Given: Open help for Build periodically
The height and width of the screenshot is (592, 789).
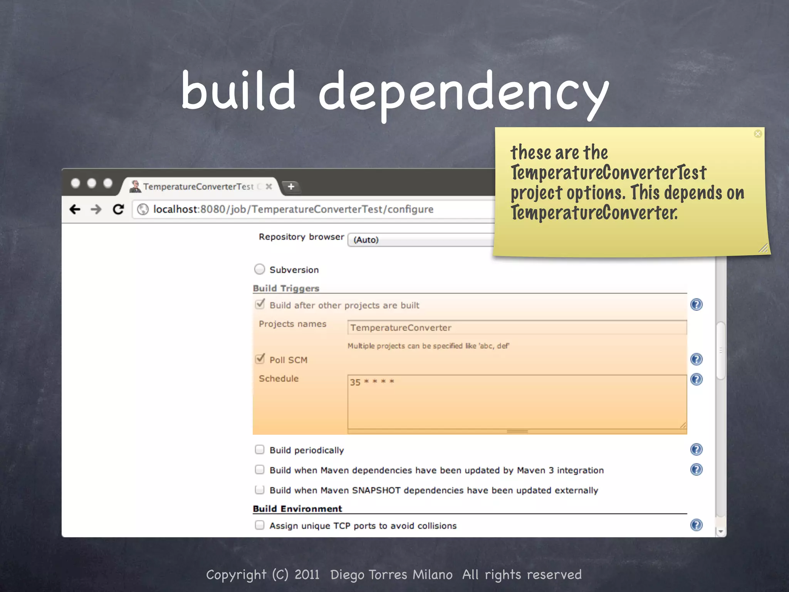Looking at the screenshot, I should click(696, 449).
